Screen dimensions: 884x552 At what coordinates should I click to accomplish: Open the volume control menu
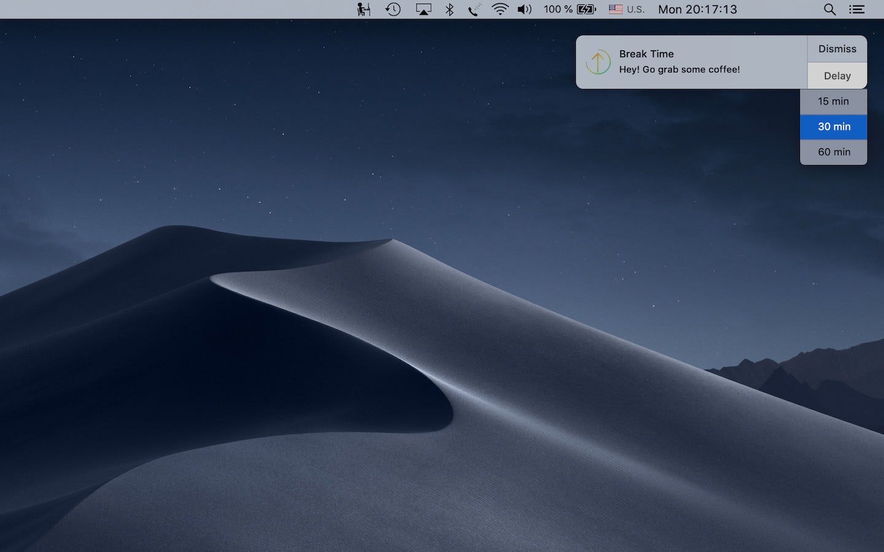524,9
